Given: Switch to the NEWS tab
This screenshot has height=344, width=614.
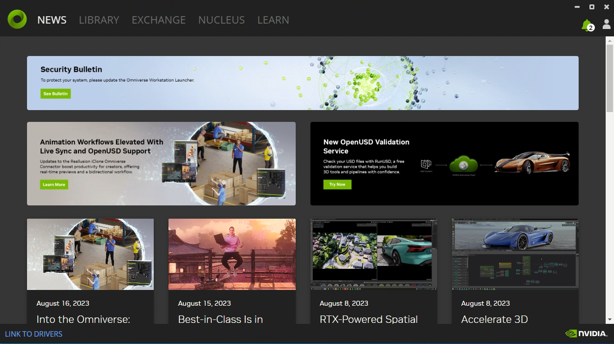Looking at the screenshot, I should pos(52,20).
